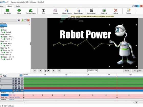The width and height of the screenshot is (143, 107).
Task: Click the Position keyframe at the playhead
Action: pyautogui.click(x=117, y=95)
